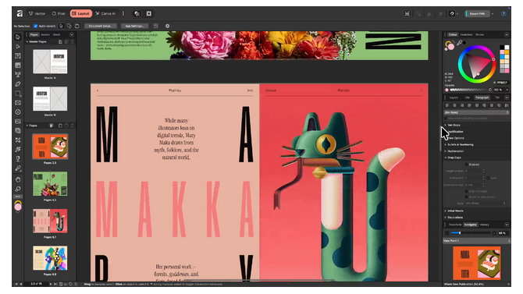Click the hex colour value field

pos(502,83)
